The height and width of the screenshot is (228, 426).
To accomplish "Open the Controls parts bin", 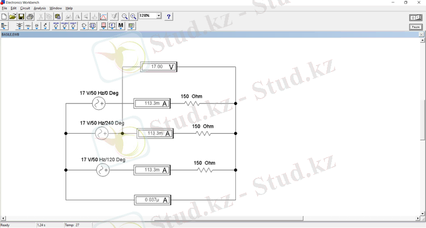I will [112, 26].
